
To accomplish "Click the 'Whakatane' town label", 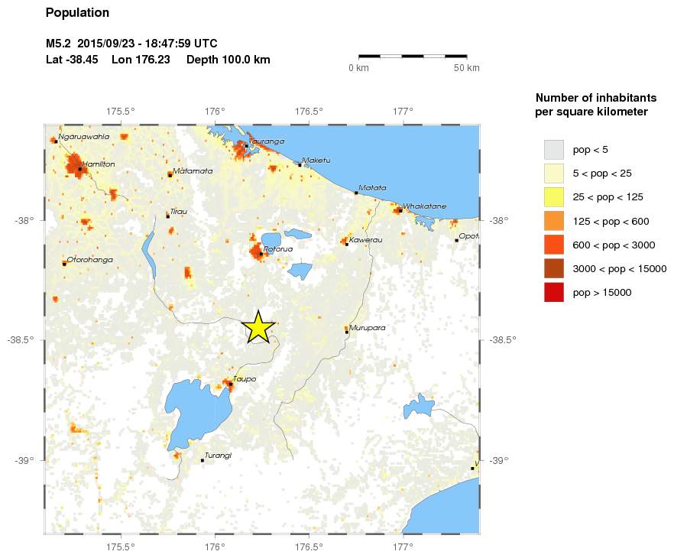I will click(x=424, y=206).
